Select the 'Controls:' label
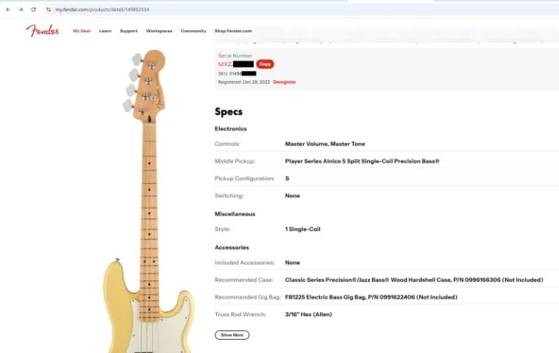This screenshot has height=353, width=559. [x=227, y=144]
